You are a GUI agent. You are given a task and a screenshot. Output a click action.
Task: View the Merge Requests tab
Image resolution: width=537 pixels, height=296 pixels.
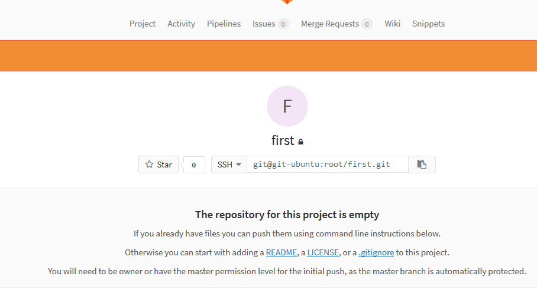pos(329,24)
